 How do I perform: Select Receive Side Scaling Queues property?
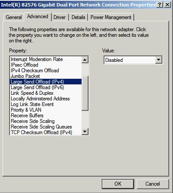coord(46,127)
